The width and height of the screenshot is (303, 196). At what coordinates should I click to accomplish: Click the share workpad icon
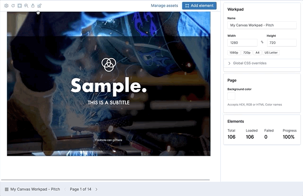click(x=33, y=6)
